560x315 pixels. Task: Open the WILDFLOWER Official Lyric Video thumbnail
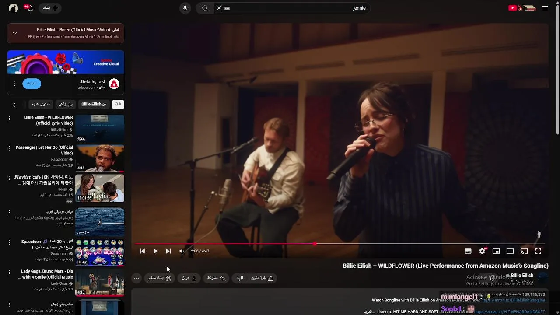100,128
